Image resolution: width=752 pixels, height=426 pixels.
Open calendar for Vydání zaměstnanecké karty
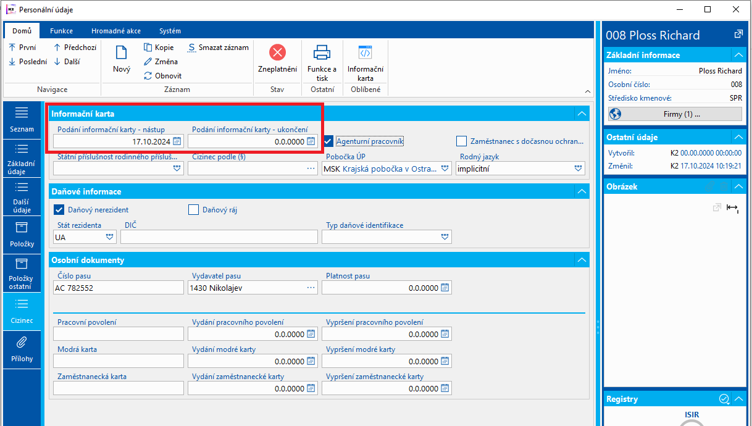point(311,388)
